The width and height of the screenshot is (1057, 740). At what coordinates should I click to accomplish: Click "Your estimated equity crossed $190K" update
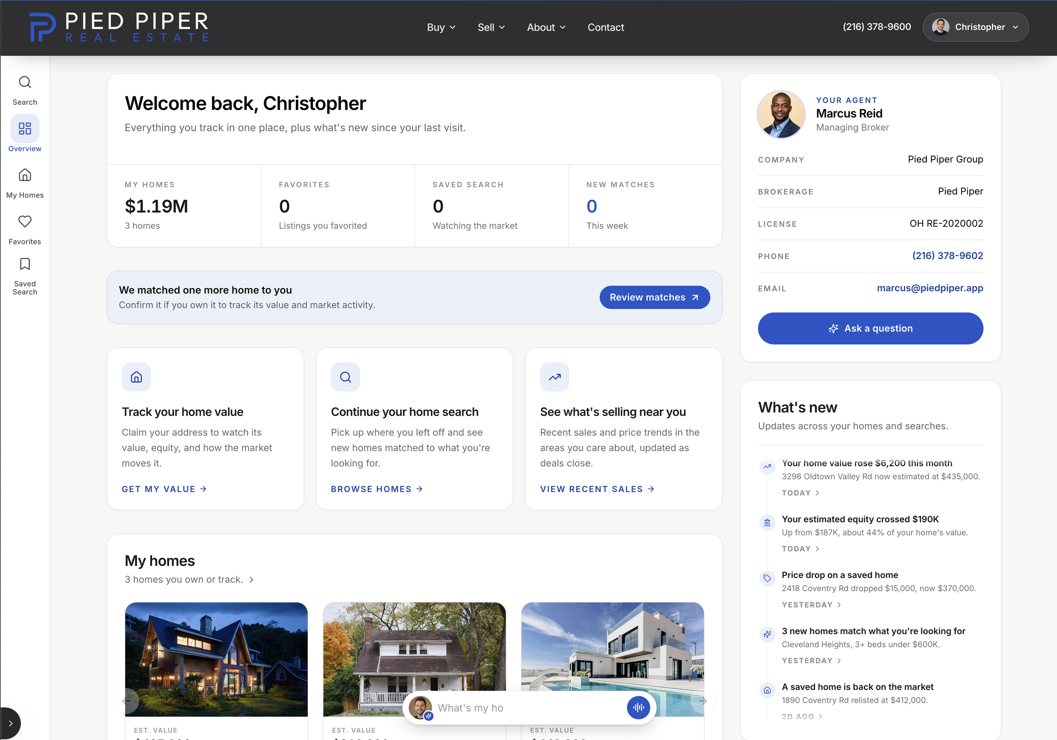click(x=860, y=519)
